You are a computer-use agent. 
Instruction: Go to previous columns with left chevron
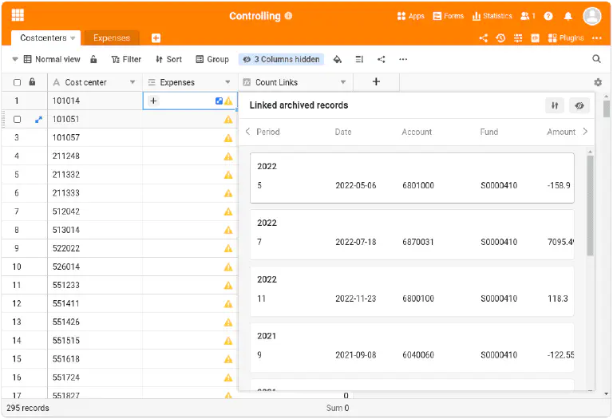(247, 132)
